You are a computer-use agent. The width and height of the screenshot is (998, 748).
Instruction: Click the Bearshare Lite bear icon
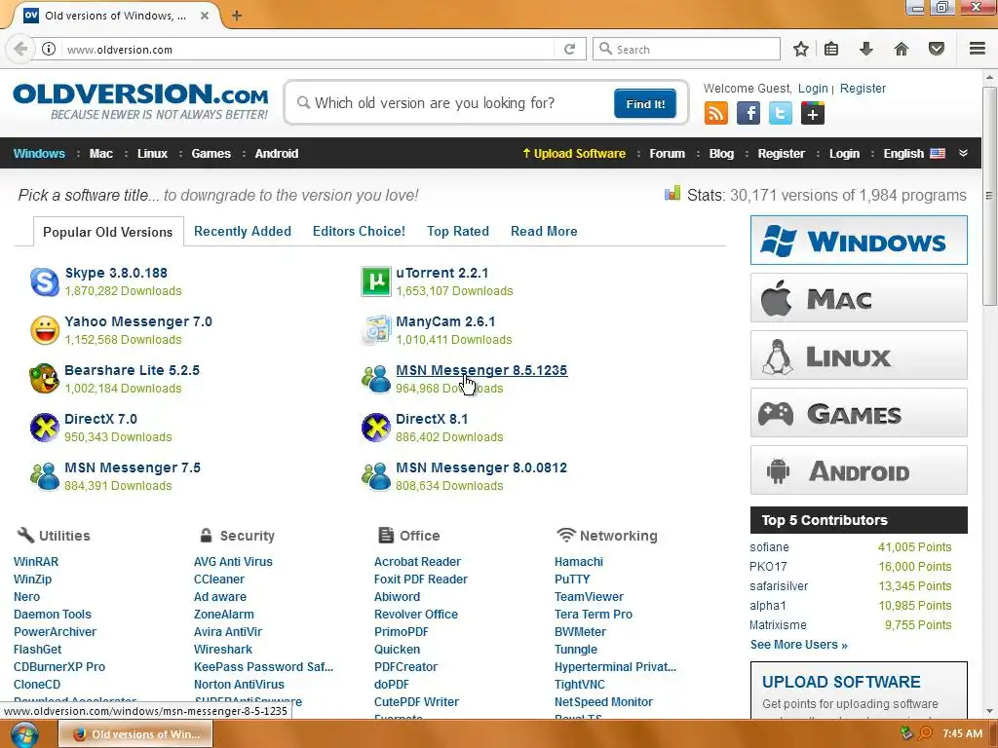click(45, 379)
